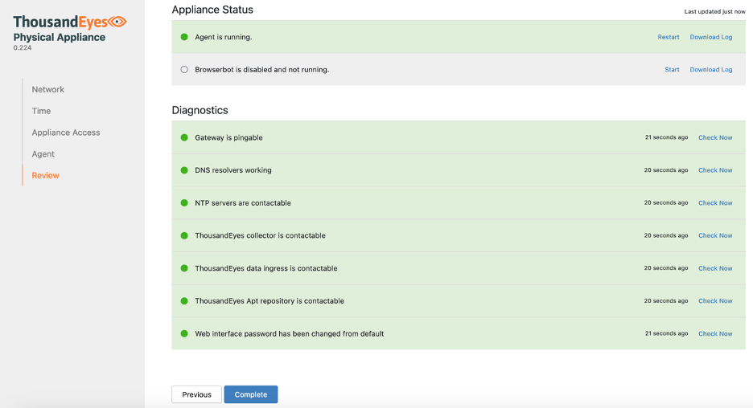The height and width of the screenshot is (408, 753).
Task: Download the Agent log file
Action: (710, 37)
